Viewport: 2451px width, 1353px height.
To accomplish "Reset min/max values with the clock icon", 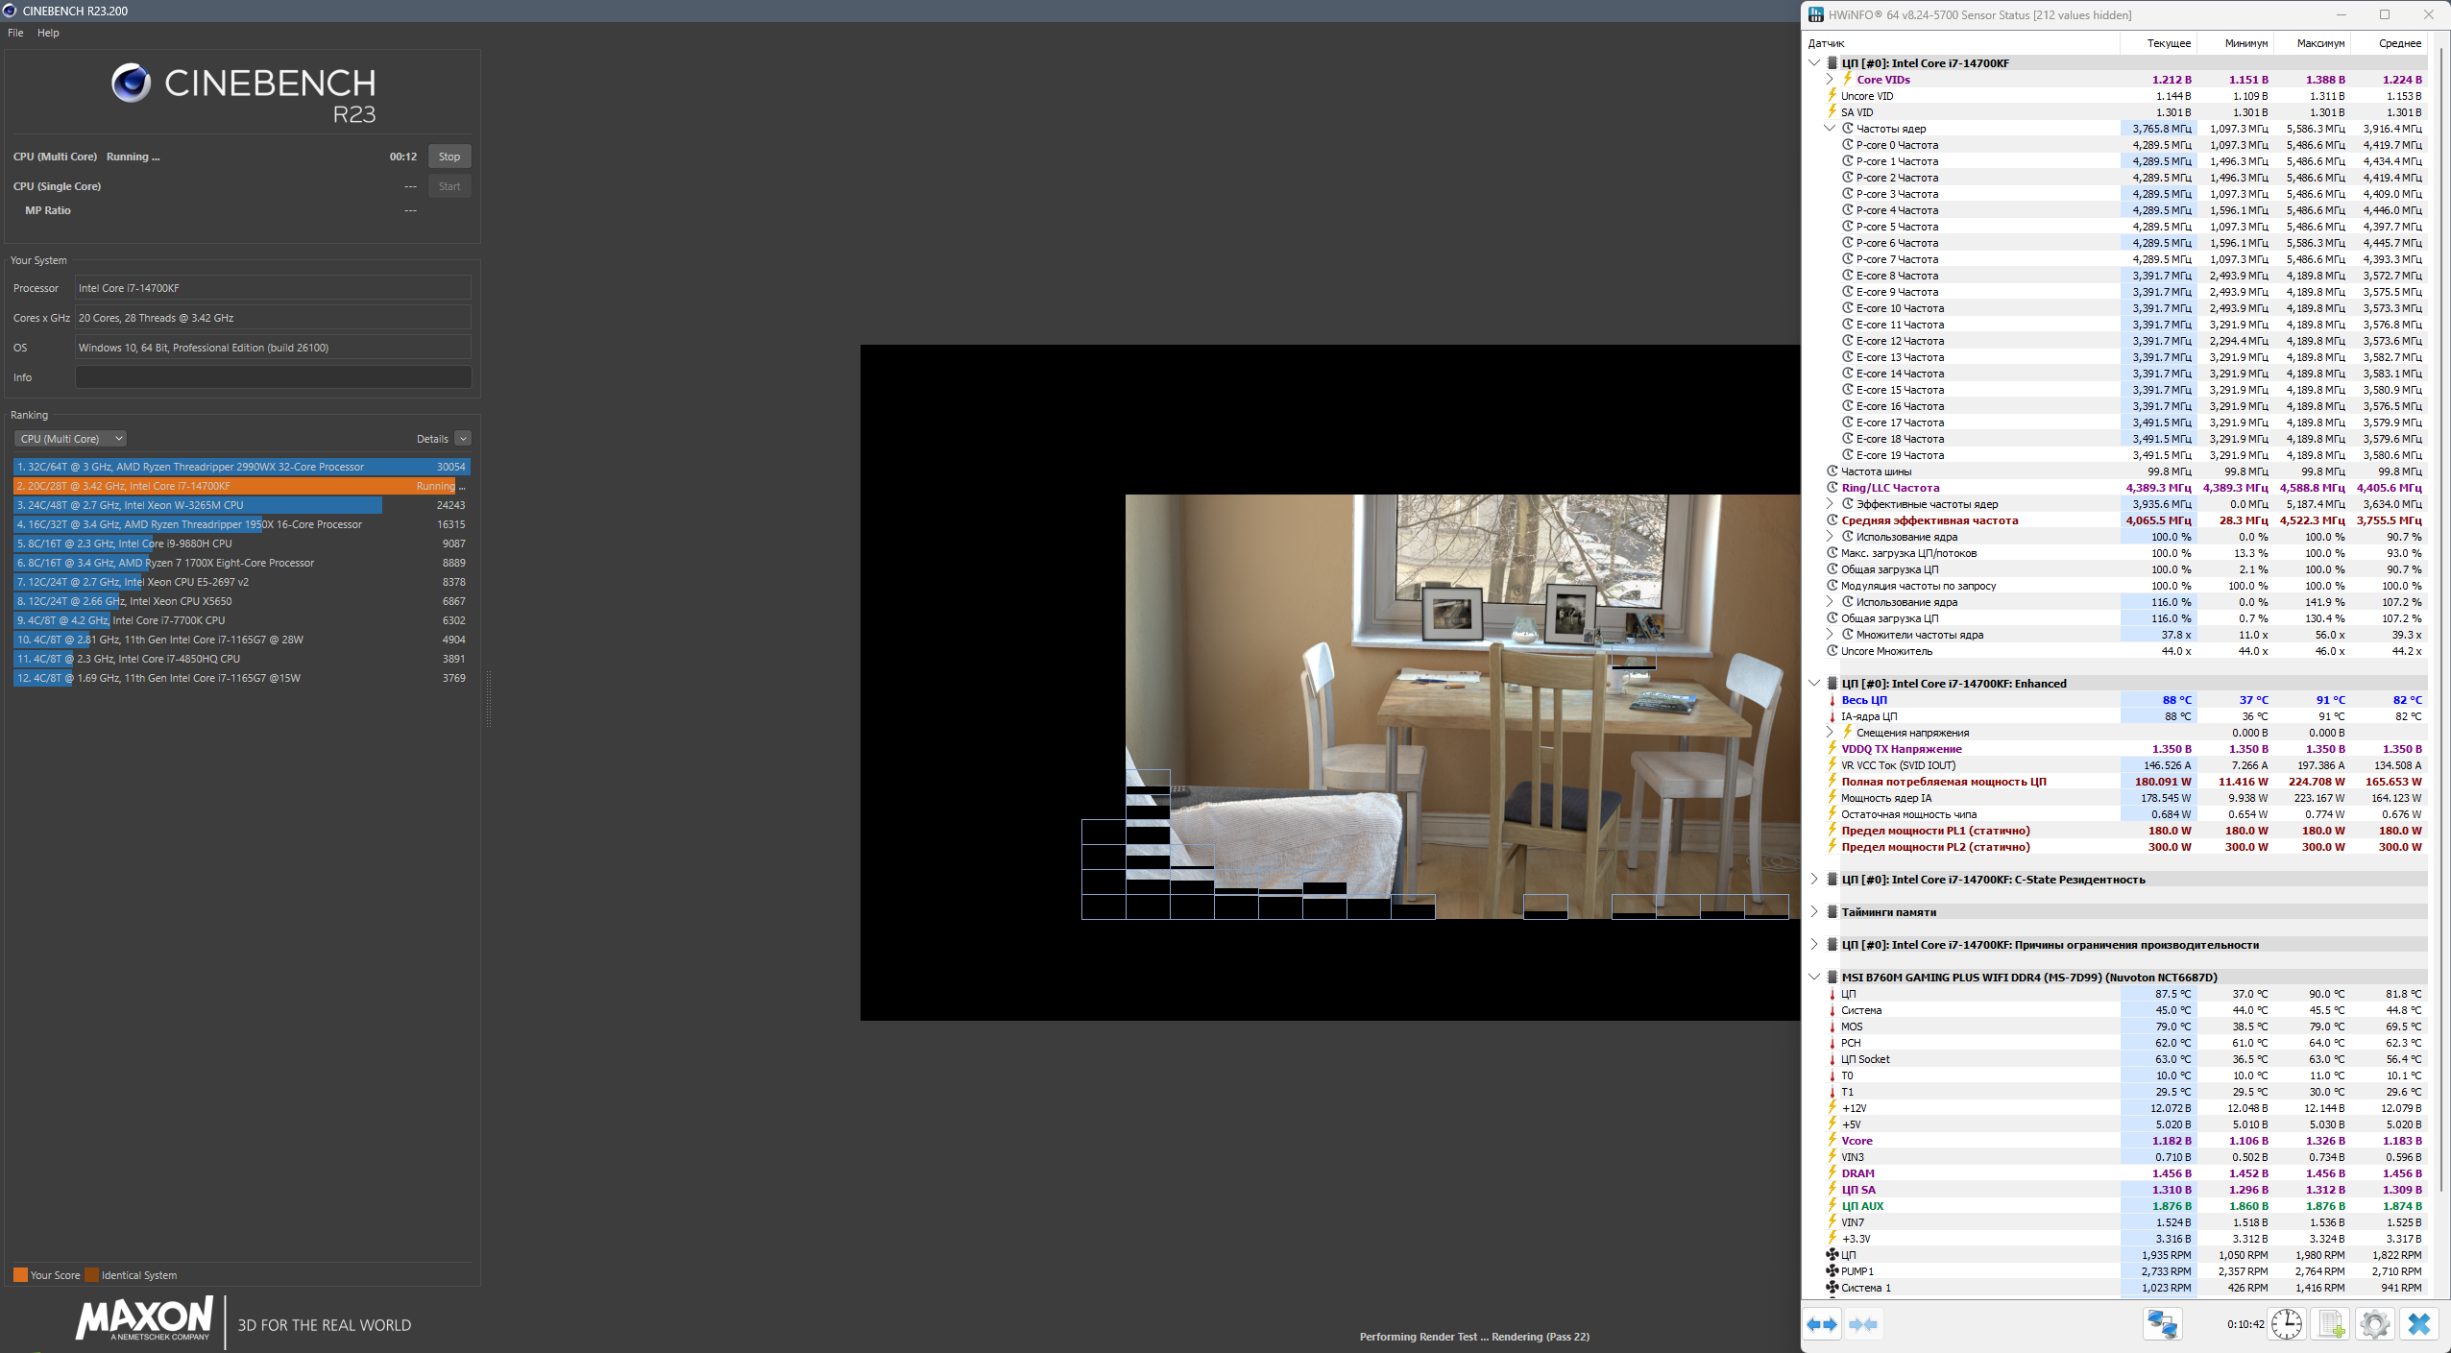I will point(2287,1324).
